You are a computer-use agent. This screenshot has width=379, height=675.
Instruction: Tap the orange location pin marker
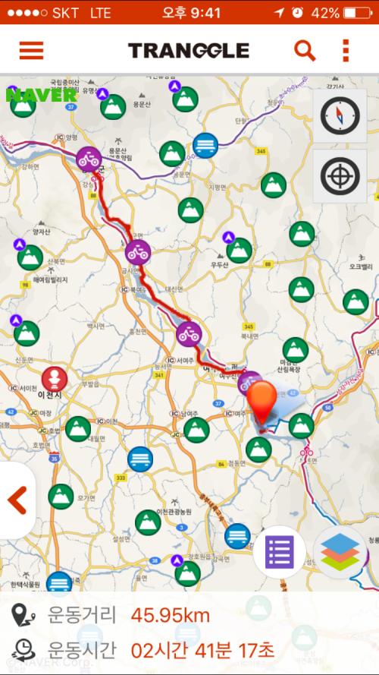pyautogui.click(x=262, y=403)
